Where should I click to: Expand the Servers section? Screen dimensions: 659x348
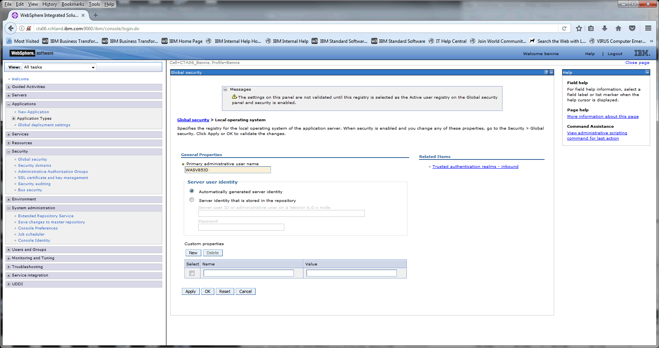pyautogui.click(x=8, y=95)
